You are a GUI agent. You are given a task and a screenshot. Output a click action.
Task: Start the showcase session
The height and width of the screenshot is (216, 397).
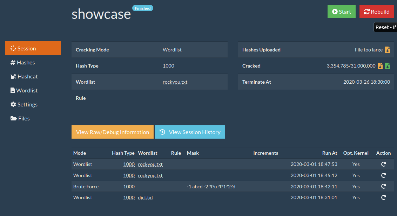coord(341,11)
